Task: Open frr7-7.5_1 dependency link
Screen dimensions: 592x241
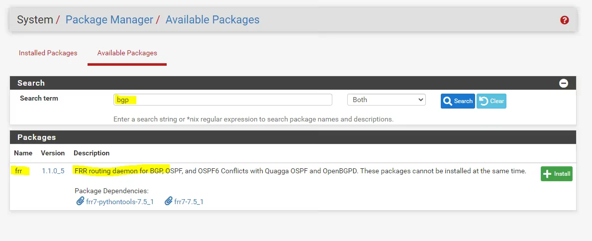Action: tap(189, 202)
